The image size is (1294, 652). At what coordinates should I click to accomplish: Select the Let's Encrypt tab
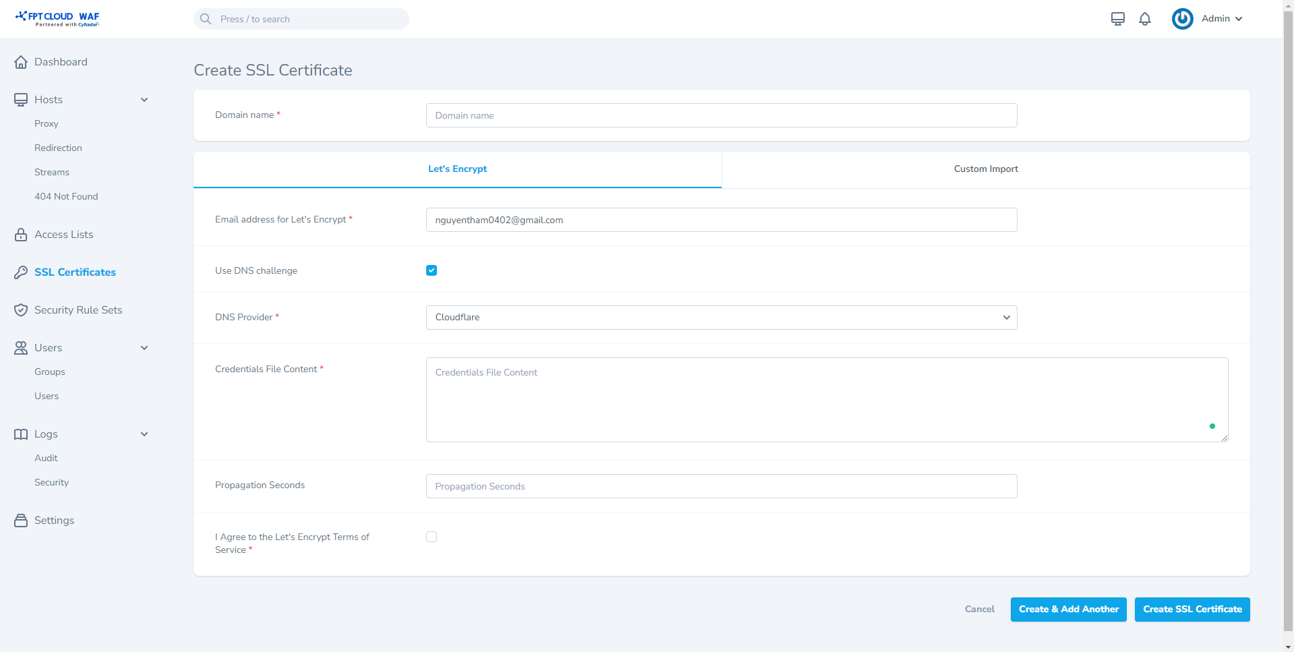pyautogui.click(x=457, y=169)
